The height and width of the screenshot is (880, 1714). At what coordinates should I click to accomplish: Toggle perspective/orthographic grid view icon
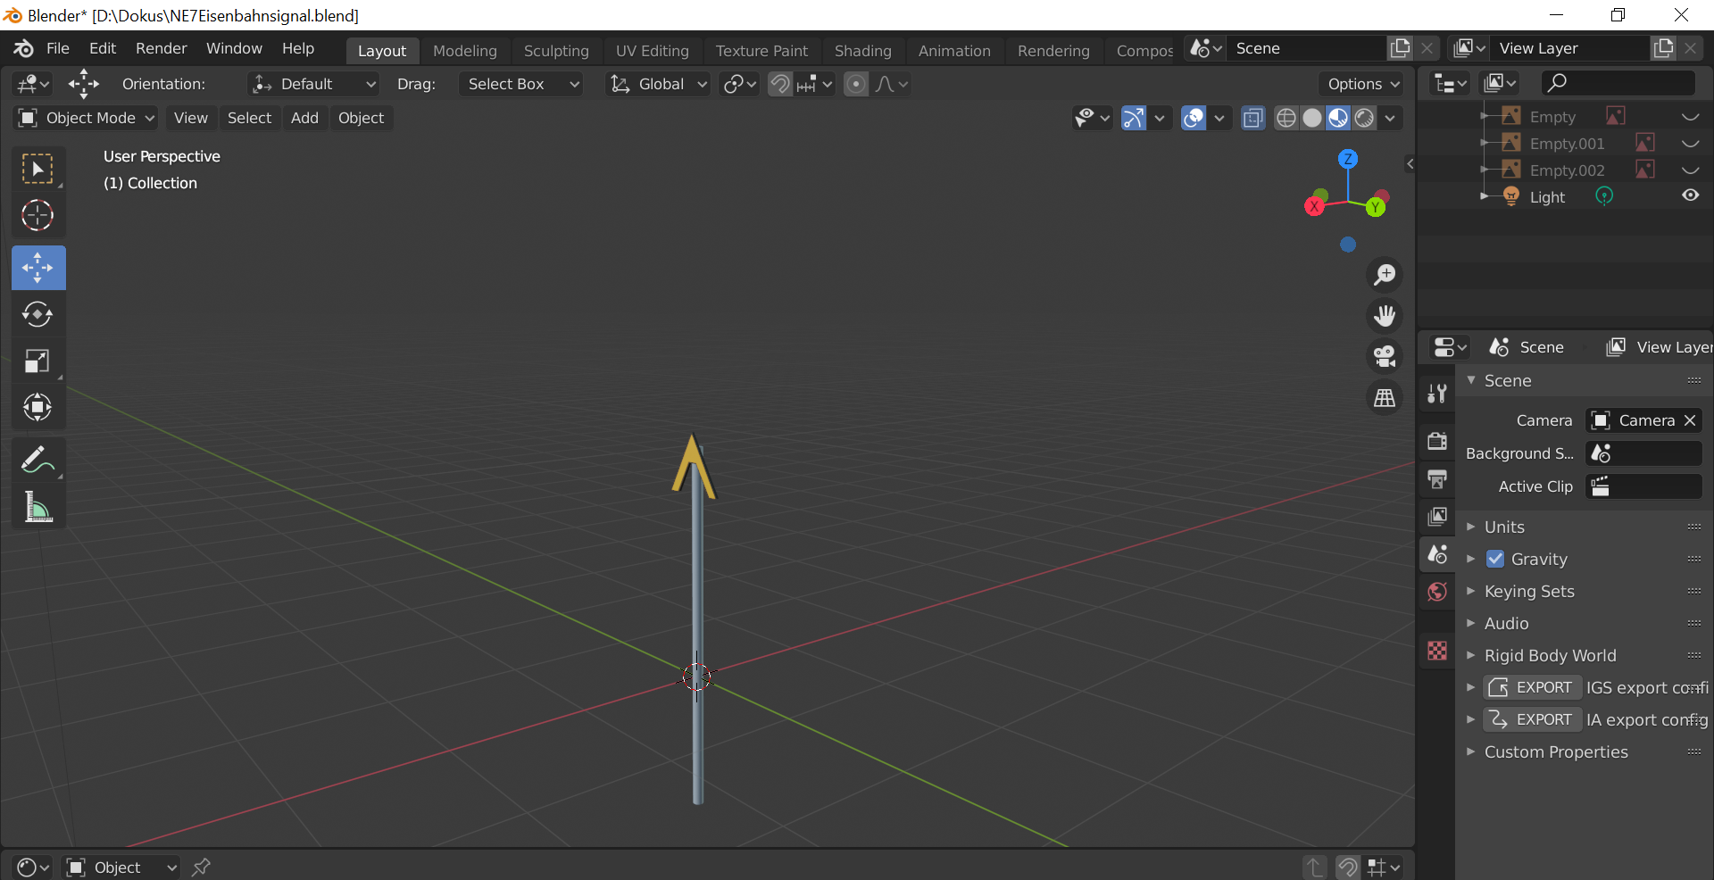pos(1385,397)
